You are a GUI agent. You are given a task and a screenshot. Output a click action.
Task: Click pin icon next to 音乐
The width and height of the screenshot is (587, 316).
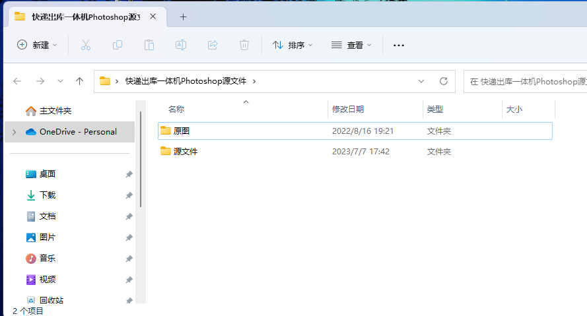coord(129,259)
